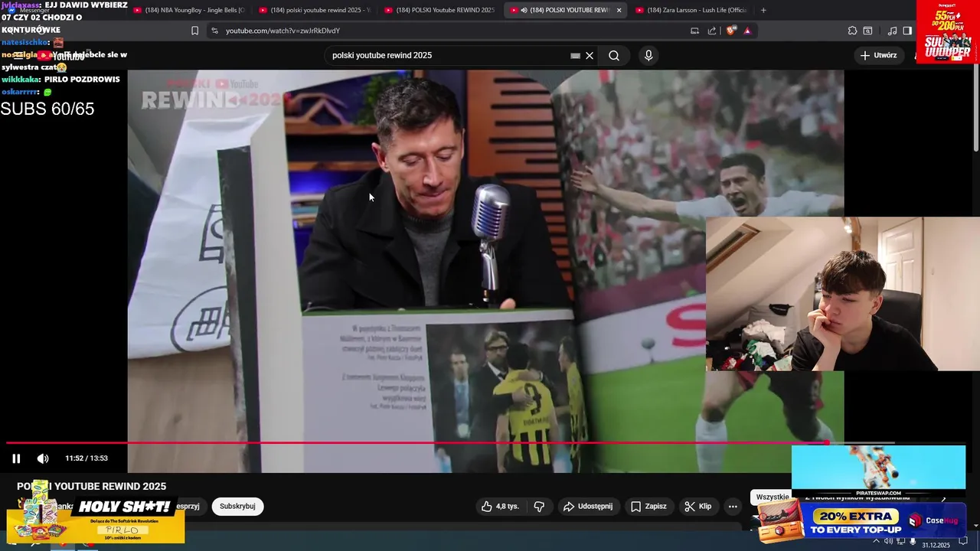The image size is (980, 551).
Task: Click the browser share icon in address bar
Action: pos(712,31)
